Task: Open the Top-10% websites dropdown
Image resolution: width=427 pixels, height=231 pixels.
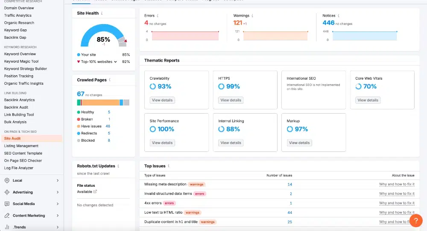Action: [x=115, y=62]
